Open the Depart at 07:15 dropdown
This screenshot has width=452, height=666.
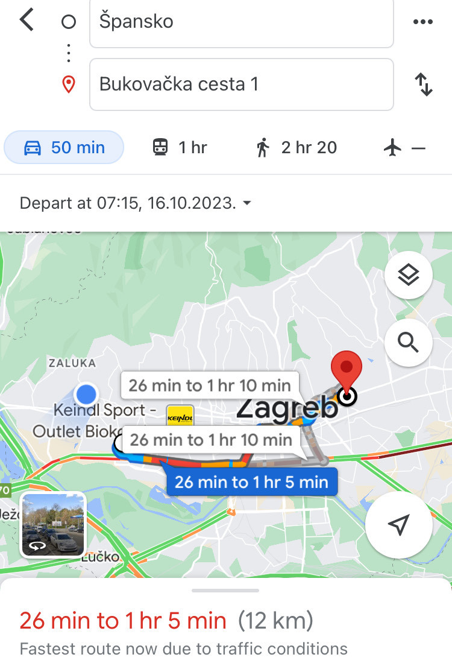click(x=136, y=203)
